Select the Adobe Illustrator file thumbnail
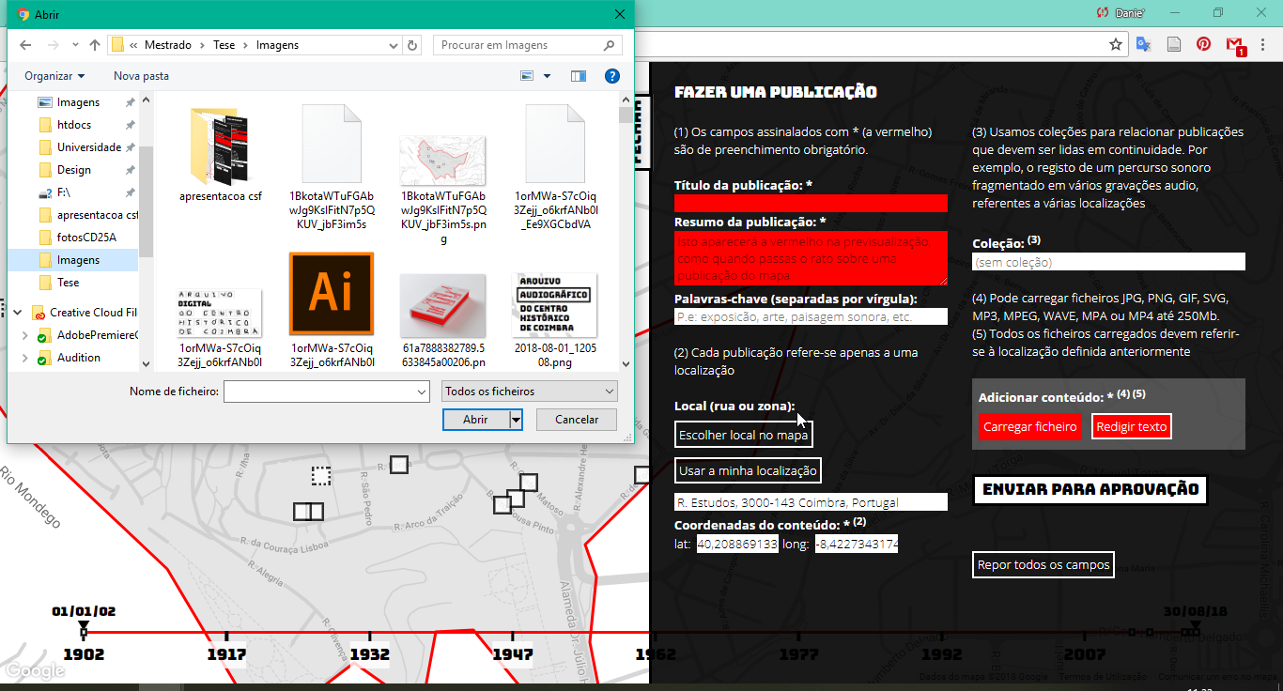The height and width of the screenshot is (691, 1283). pyautogui.click(x=331, y=295)
